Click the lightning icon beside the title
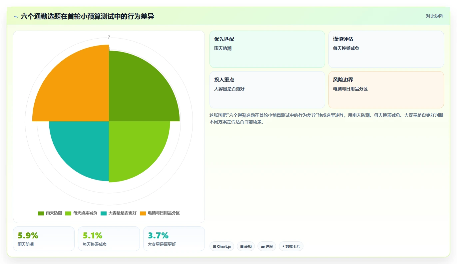 coord(16,17)
